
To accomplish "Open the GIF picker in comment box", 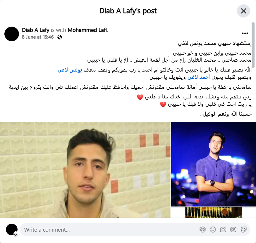I will coord(233,230).
